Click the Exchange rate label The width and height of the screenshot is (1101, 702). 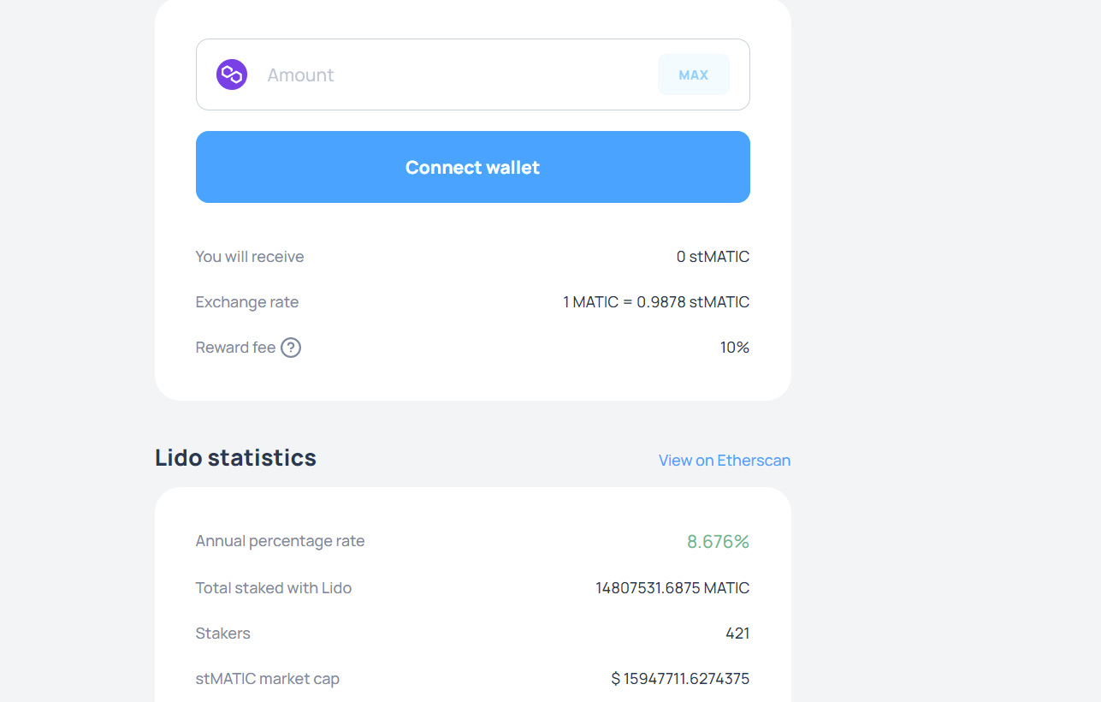[247, 302]
